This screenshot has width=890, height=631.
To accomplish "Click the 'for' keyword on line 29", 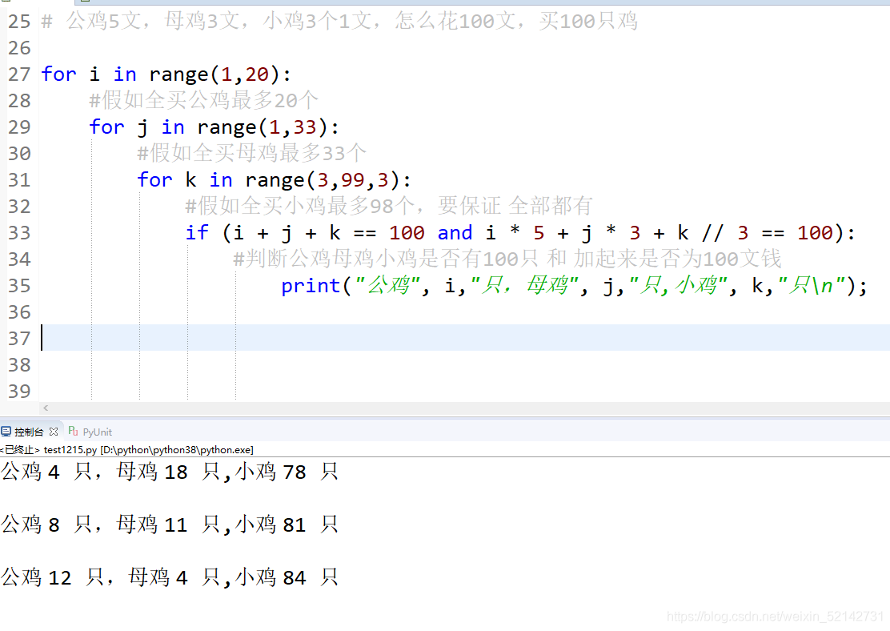I will pyautogui.click(x=106, y=127).
